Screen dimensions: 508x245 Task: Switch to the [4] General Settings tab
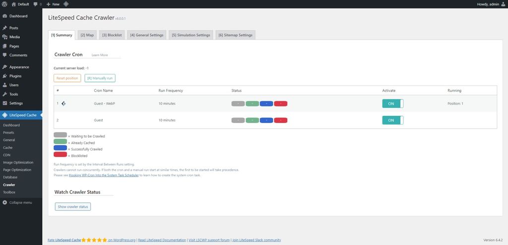coord(147,35)
